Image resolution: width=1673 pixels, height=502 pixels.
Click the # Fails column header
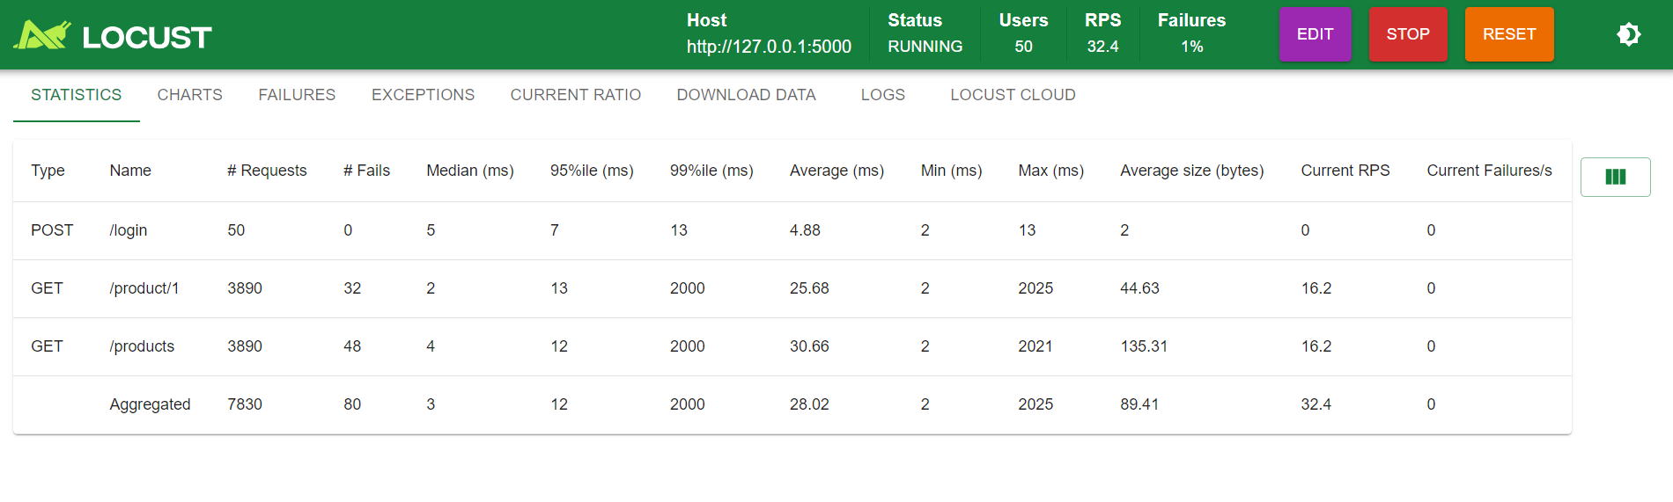tap(366, 171)
